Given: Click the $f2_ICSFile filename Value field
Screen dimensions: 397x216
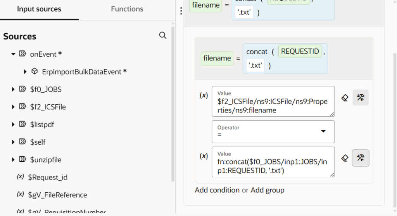Looking at the screenshot, I should pyautogui.click(x=273, y=102).
